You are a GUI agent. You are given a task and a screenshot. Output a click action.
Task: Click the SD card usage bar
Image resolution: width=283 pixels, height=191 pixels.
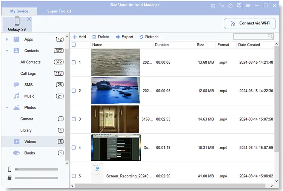point(37,178)
